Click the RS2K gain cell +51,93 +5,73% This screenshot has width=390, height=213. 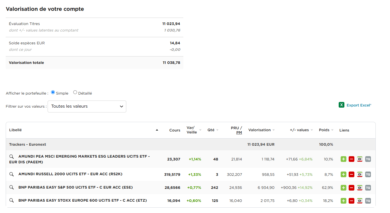coord(300,174)
